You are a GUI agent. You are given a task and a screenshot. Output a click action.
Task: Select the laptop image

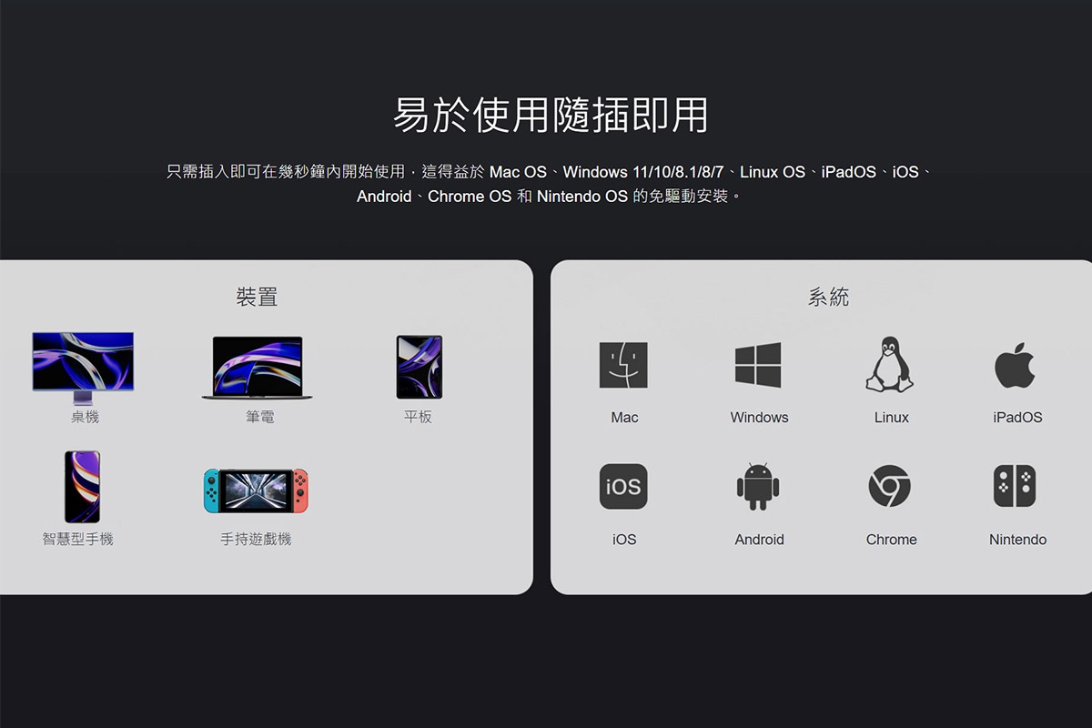coord(257,368)
